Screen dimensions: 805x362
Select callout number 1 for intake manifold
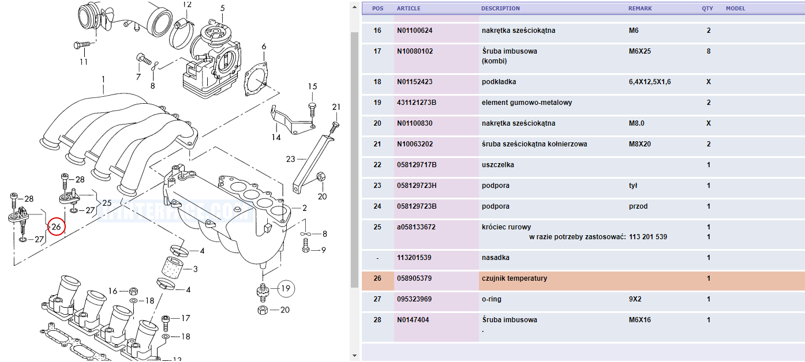pos(103,79)
